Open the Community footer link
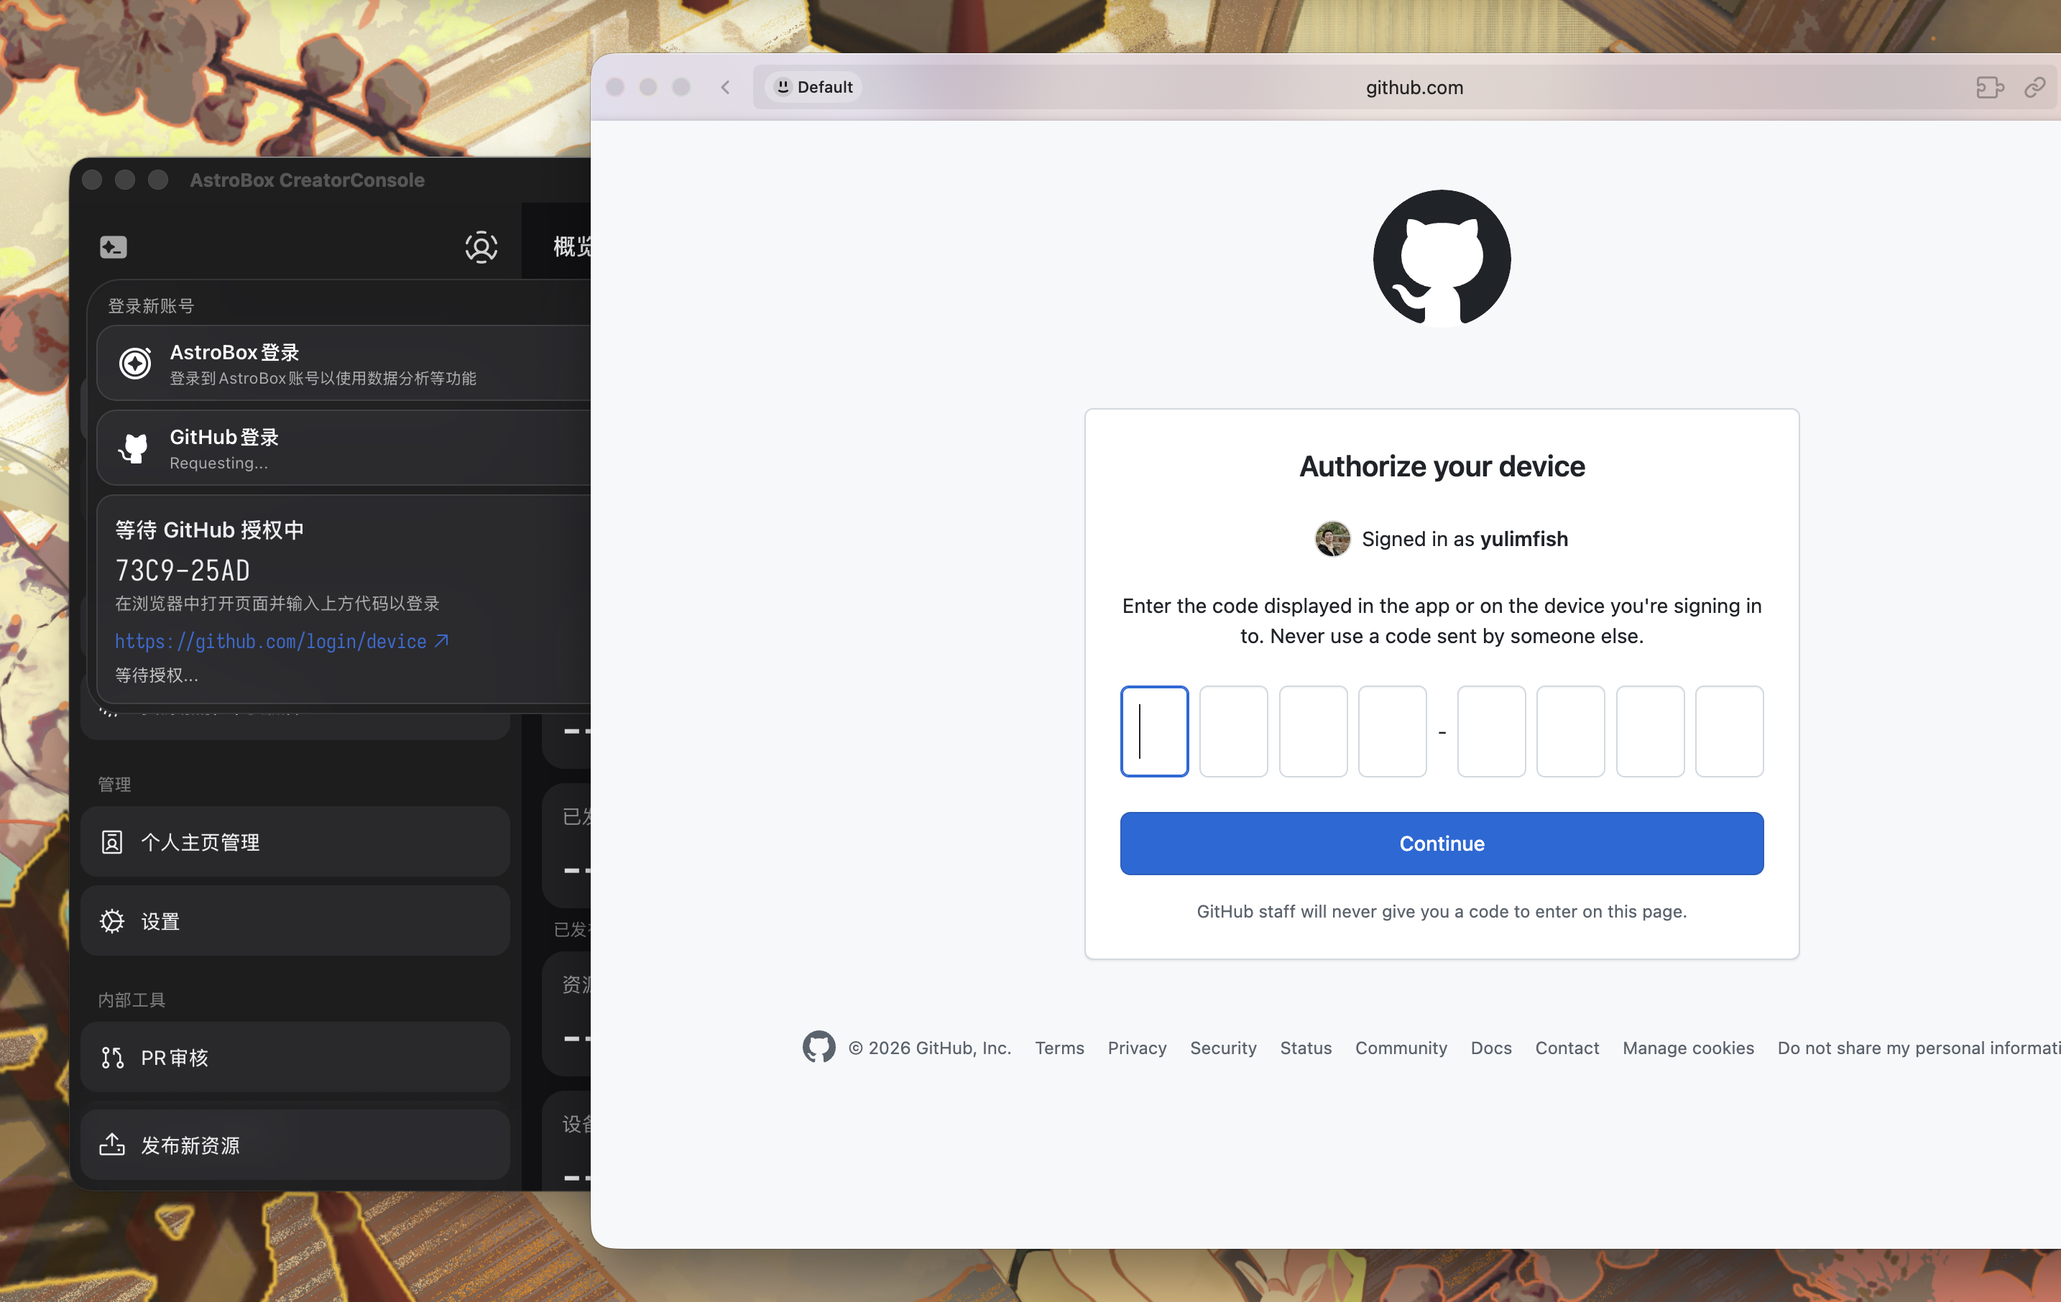 click(1401, 1048)
